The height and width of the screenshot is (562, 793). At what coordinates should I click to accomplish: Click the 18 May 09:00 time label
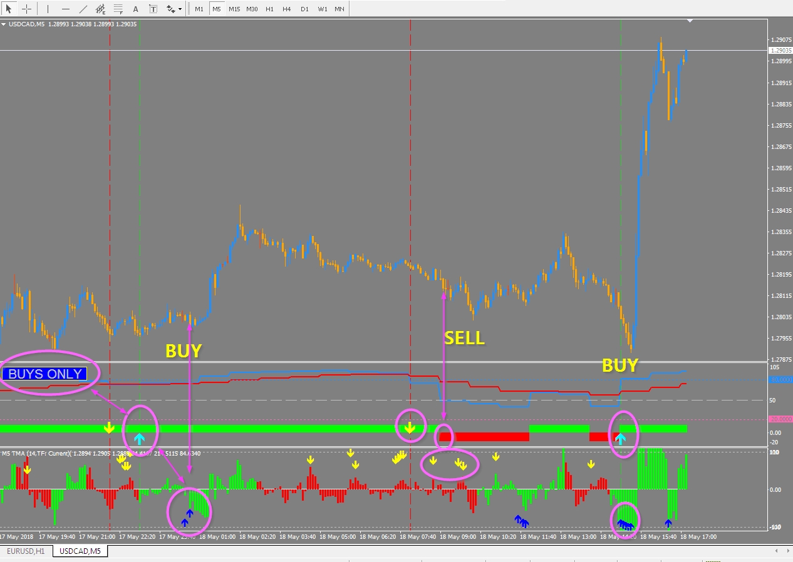458,536
